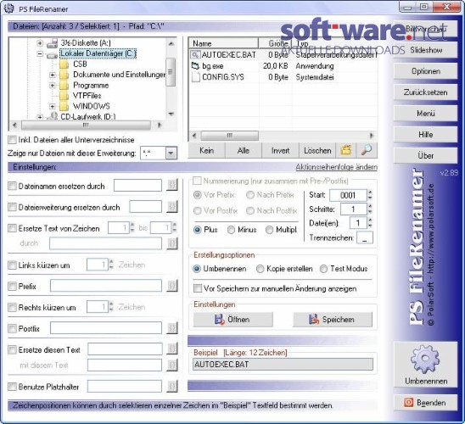Click the folder tree horizontal scrollbar
465x424 pixels.
(86, 126)
